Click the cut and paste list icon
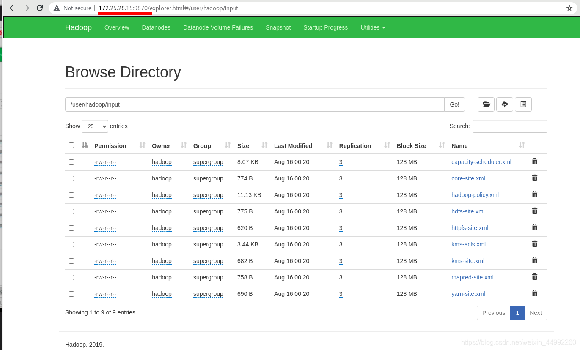Image resolution: width=580 pixels, height=350 pixels. 523,104
